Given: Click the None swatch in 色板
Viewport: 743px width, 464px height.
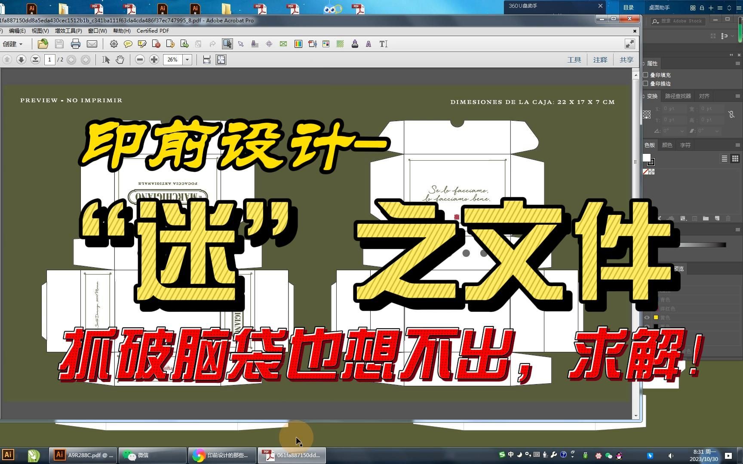Looking at the screenshot, I should [645, 171].
